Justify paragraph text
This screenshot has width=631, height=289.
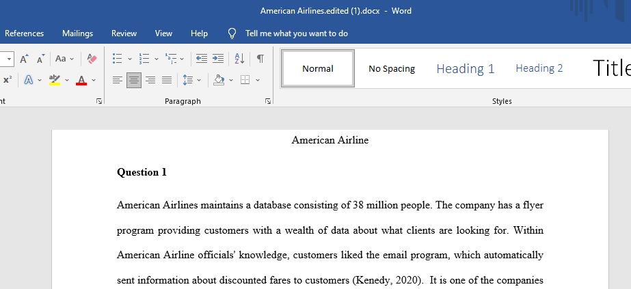pyautogui.click(x=167, y=80)
